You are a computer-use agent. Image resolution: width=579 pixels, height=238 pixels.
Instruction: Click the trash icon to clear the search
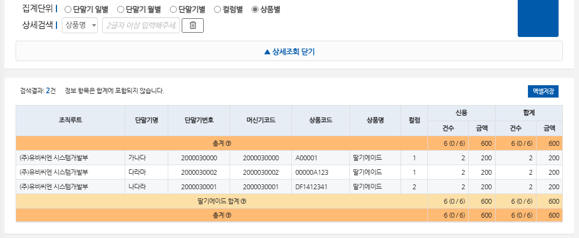tap(193, 25)
